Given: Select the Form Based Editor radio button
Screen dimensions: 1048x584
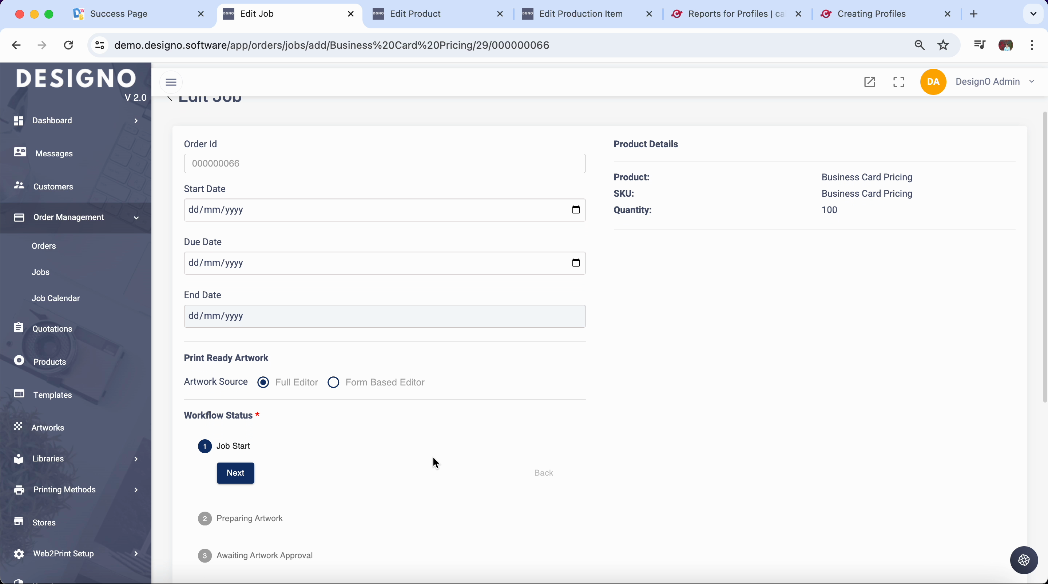Looking at the screenshot, I should point(333,382).
